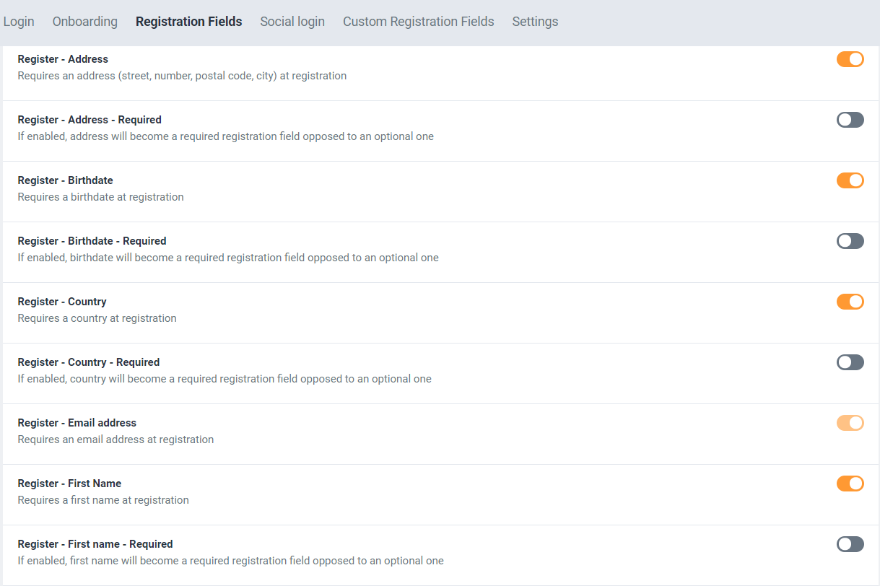Click the 'Requires a first name at registration' description
The width and height of the screenshot is (880, 586).
pos(103,500)
